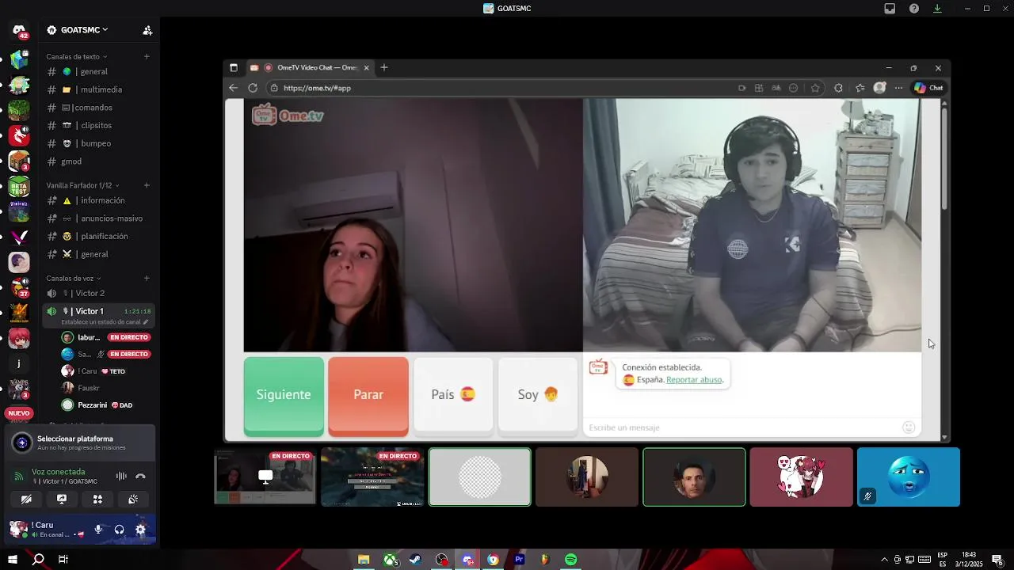
Task: Go back in Edge browser
Action: [233, 88]
